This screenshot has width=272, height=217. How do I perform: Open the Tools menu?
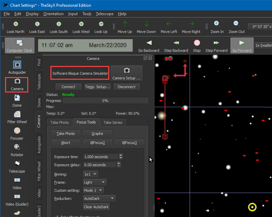coord(87,14)
